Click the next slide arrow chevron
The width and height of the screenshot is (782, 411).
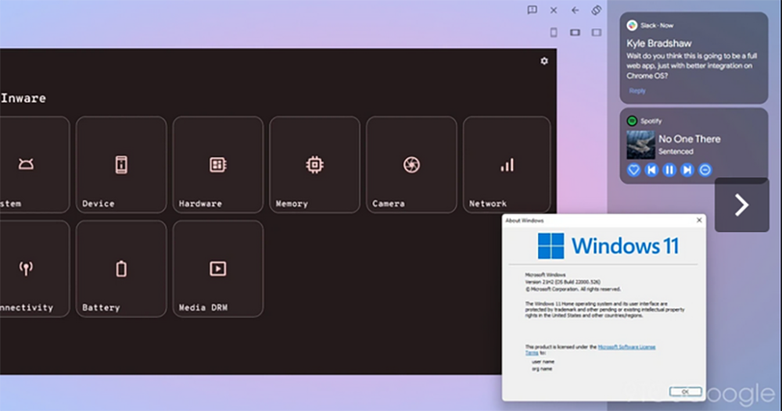(x=741, y=205)
